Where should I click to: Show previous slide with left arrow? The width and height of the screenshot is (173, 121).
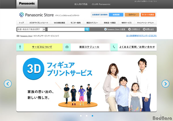(8, 84)
